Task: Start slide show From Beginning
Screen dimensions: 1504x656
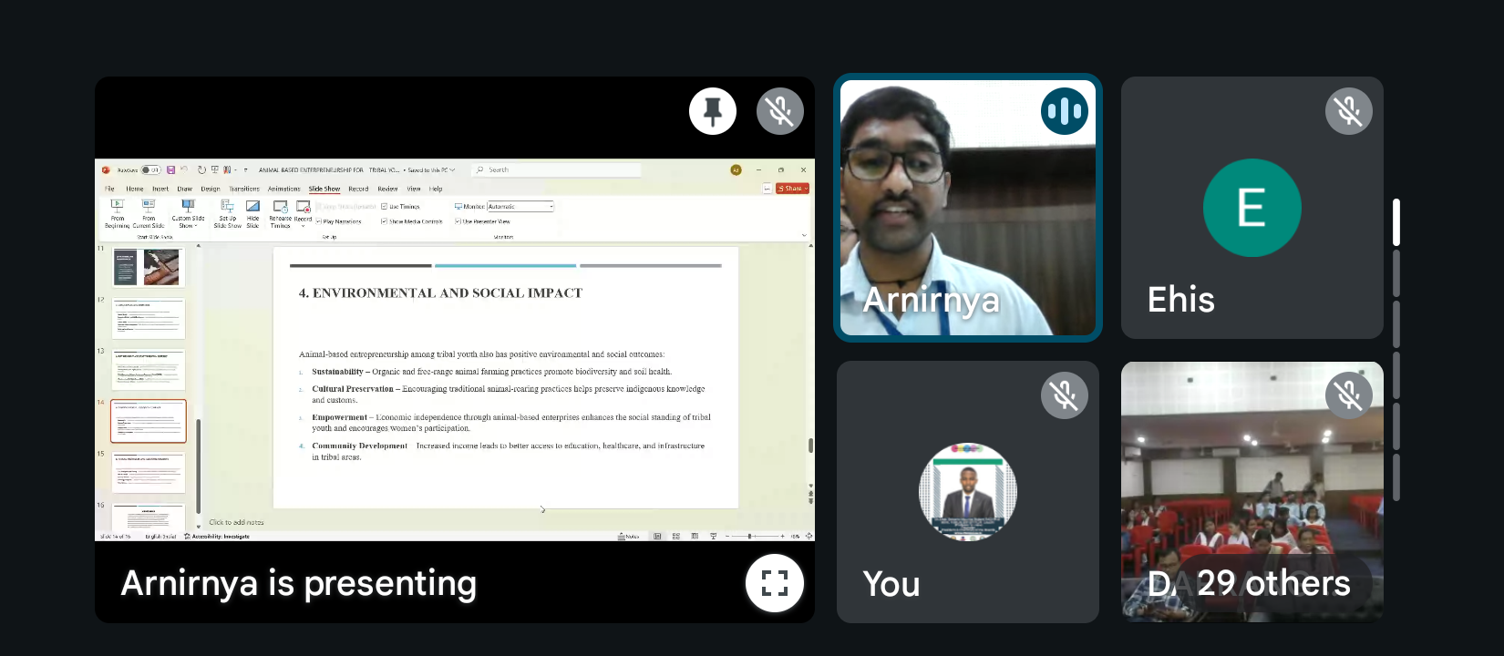Action: click(118, 214)
